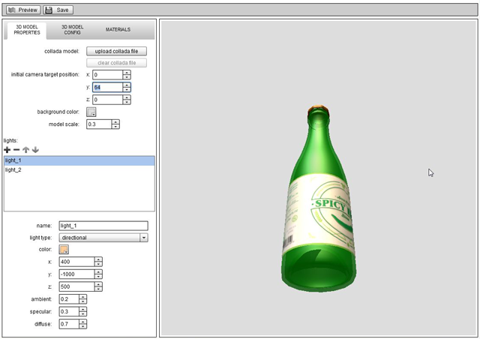Remove selected light with minus icon

tap(16, 150)
